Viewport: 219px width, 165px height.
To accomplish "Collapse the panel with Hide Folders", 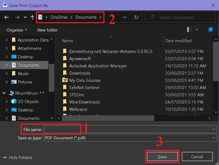I will (x=18, y=157).
